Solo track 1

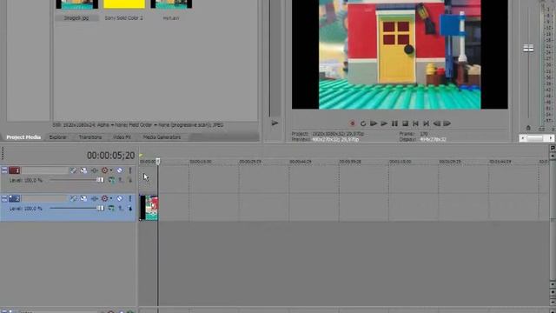(130, 170)
